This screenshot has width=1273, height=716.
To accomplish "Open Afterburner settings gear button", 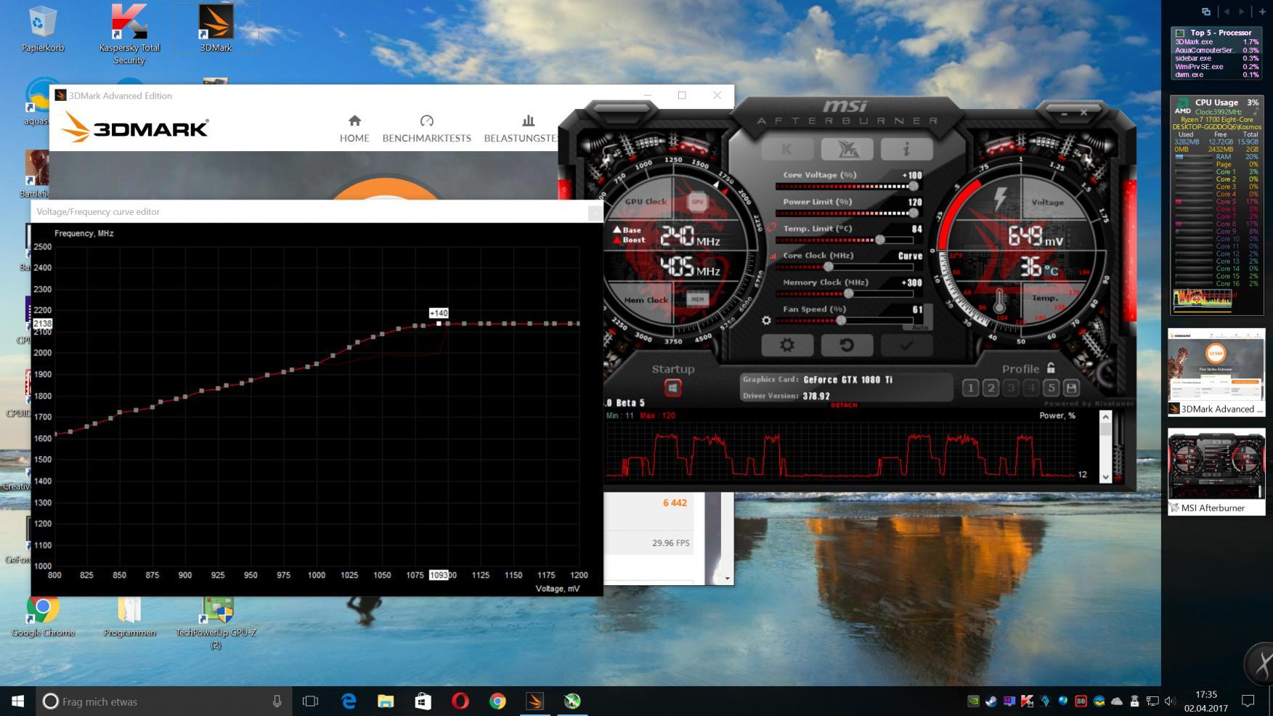I will click(x=787, y=346).
